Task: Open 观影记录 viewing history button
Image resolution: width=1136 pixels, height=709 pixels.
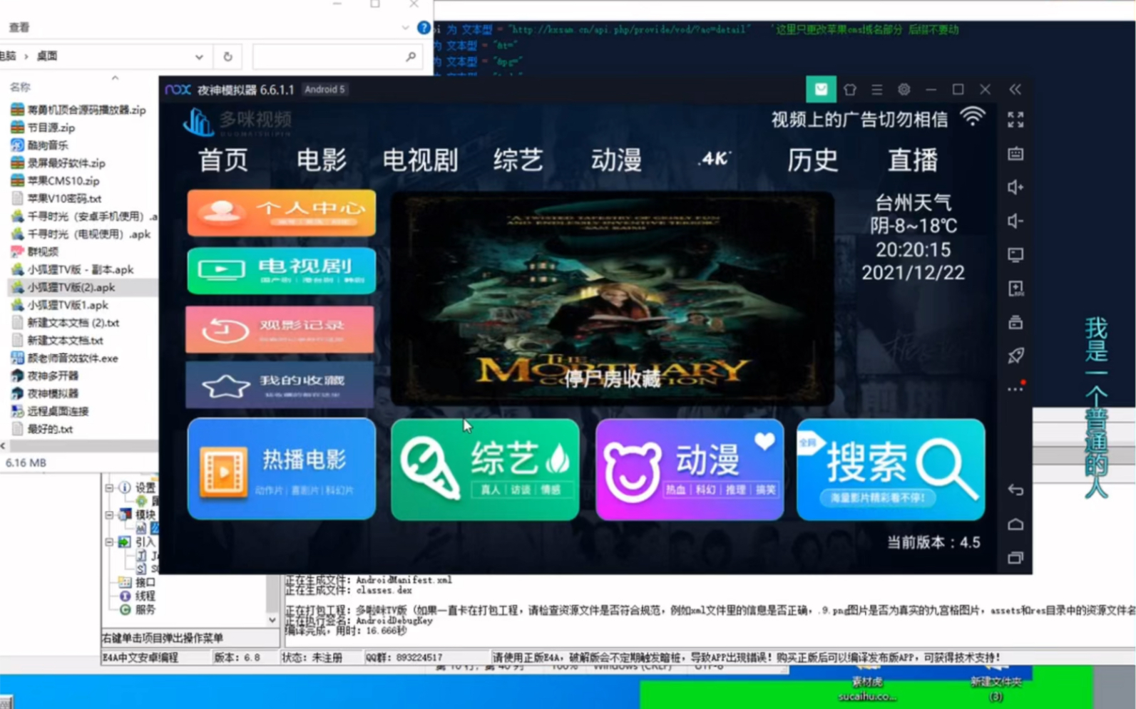Action: pos(280,330)
